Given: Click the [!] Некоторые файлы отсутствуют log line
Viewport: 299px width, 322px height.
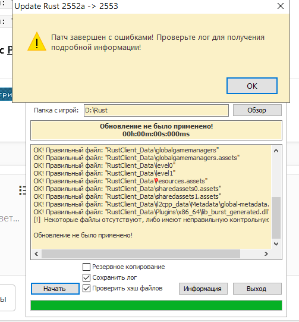Looking at the screenshot, I should [x=151, y=220].
